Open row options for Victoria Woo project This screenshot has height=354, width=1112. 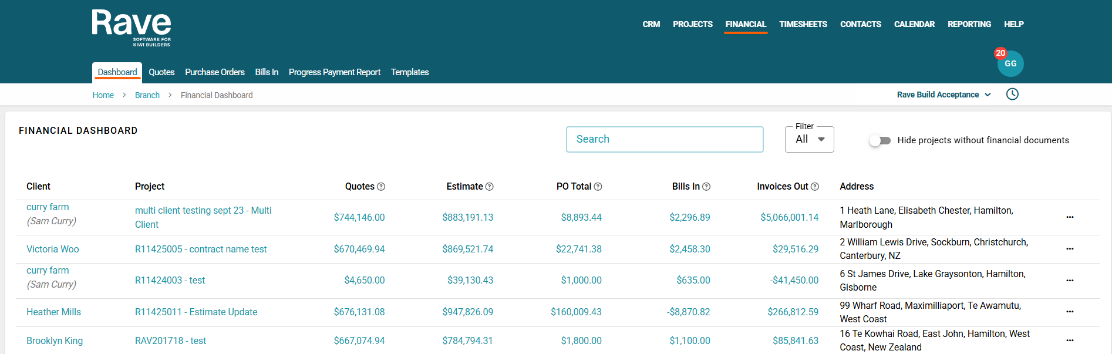(x=1070, y=249)
